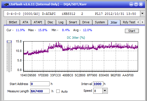Click the AA5F00 axis label
The height and width of the screenshot is (101, 147).
click(x=128, y=75)
